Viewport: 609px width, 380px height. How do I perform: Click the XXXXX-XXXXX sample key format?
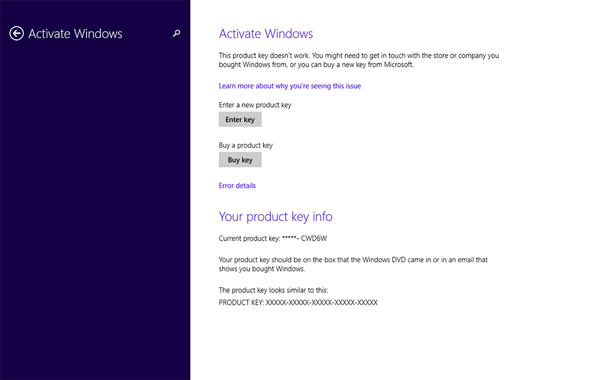[x=322, y=303]
